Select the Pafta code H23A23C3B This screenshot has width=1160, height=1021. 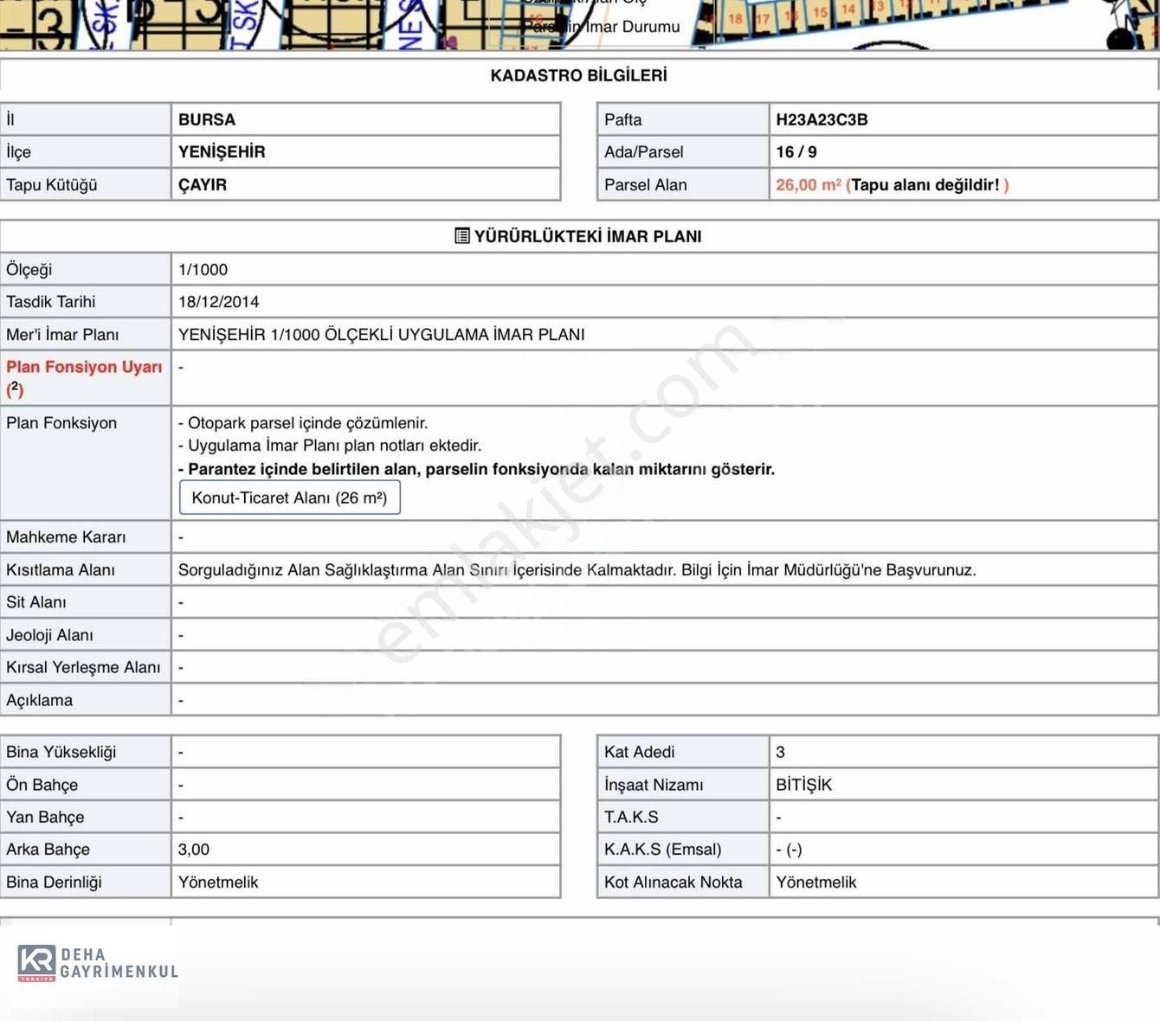(x=822, y=119)
